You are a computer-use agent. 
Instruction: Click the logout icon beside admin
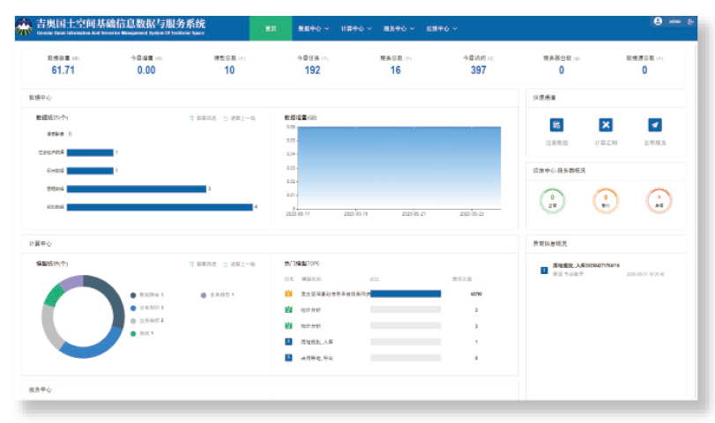[691, 21]
